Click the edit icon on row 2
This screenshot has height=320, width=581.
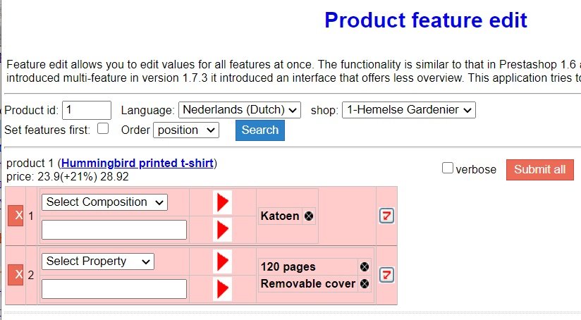tap(386, 275)
